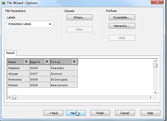Click the cell containing Ramesh
The image size is (167, 121).
[x=18, y=68]
